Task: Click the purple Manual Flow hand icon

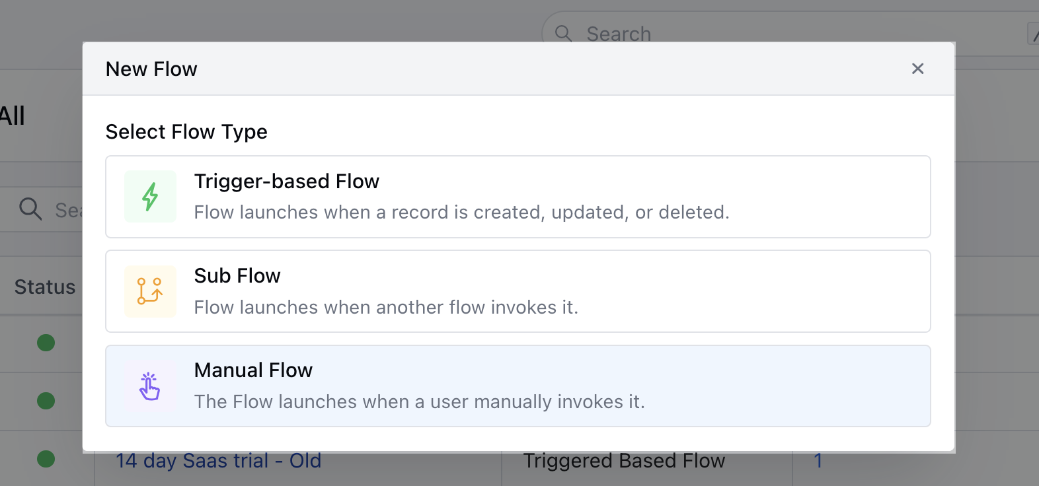Action: [x=150, y=386]
